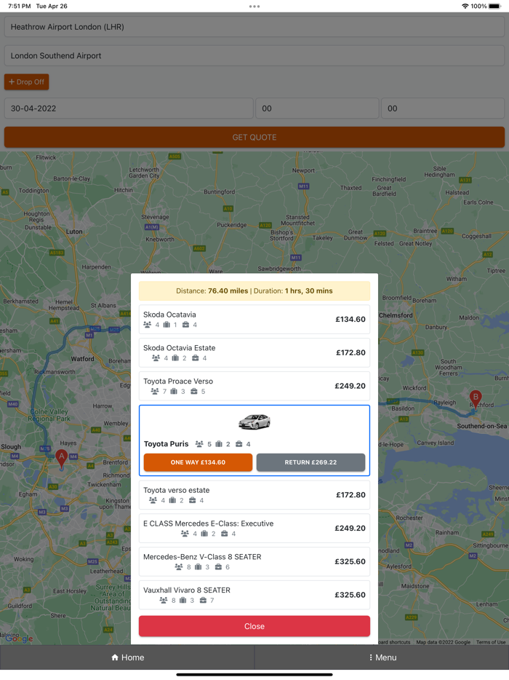509x680 pixels.
Task: Click briefcase icon in Vauxhall Vivaro row
Action: [x=203, y=601]
